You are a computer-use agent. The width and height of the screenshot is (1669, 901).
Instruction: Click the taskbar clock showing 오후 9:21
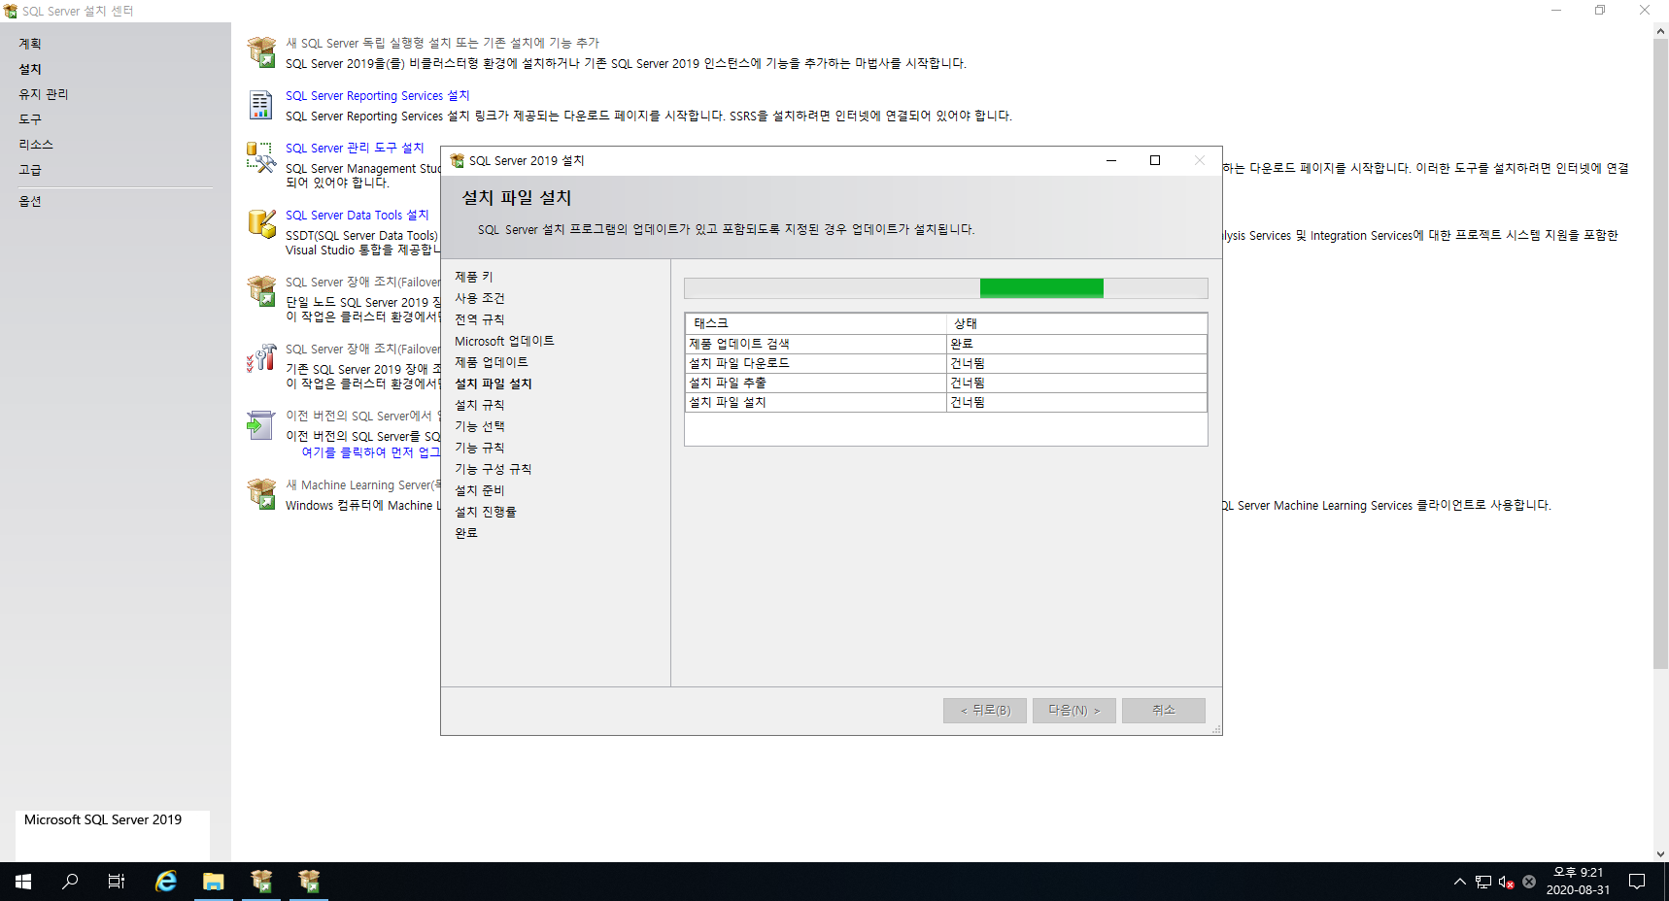[1578, 882]
